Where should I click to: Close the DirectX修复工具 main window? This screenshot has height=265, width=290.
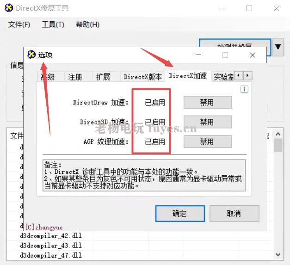click(x=277, y=8)
